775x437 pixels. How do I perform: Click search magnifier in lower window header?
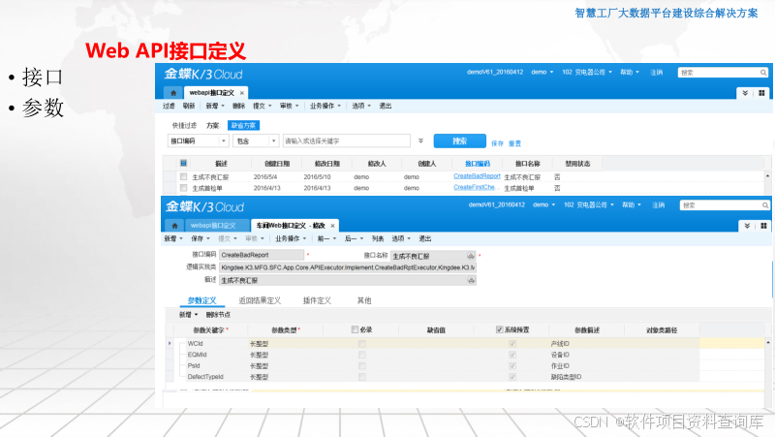point(765,205)
